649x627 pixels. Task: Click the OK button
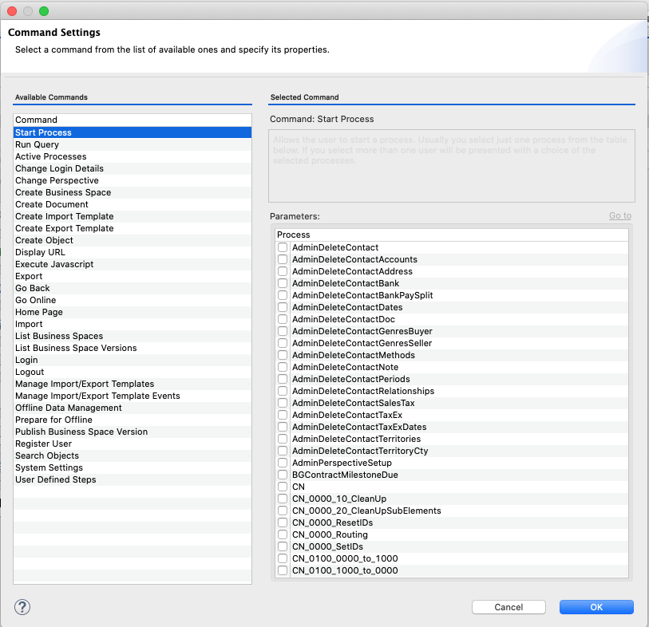pos(596,607)
